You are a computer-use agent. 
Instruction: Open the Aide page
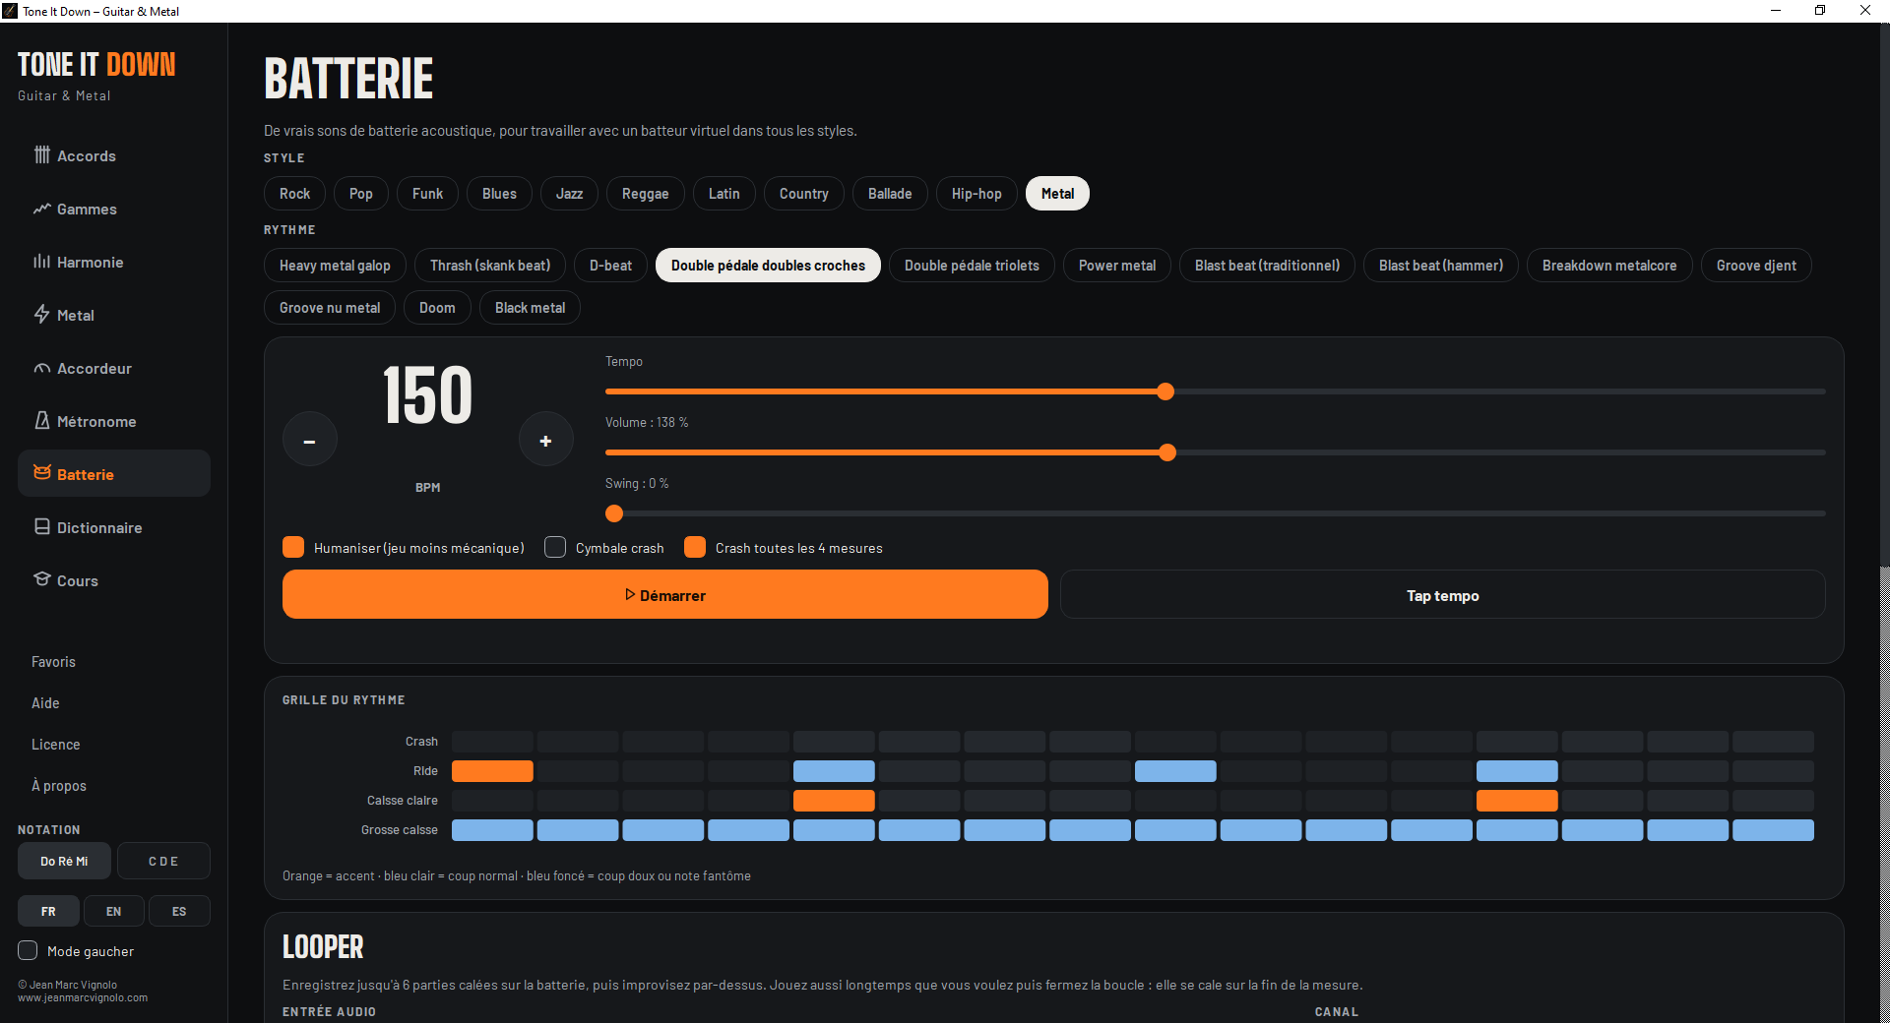pyautogui.click(x=45, y=703)
